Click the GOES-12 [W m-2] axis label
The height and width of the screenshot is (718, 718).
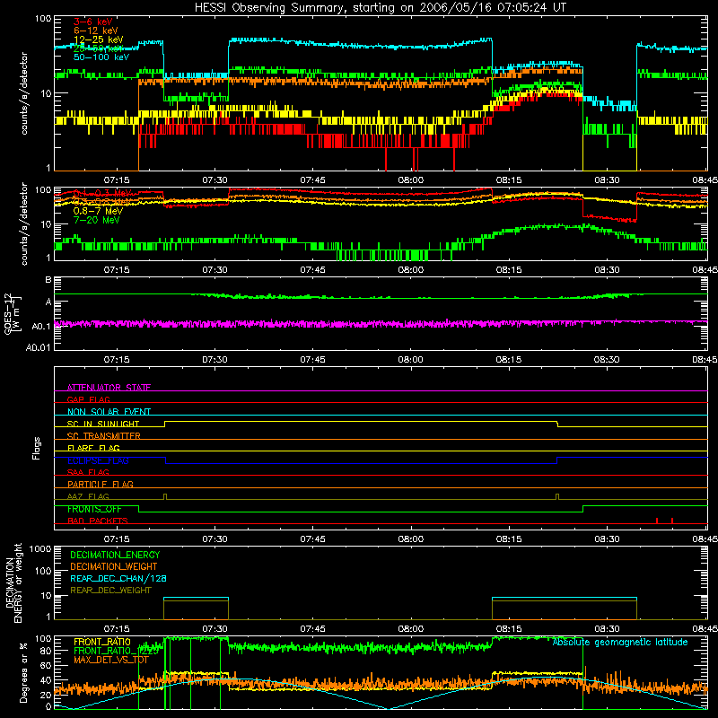(13, 313)
